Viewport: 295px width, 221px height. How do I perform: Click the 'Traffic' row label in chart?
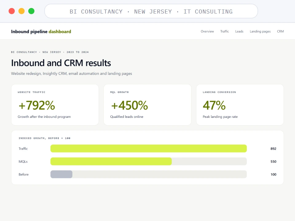coord(23,149)
